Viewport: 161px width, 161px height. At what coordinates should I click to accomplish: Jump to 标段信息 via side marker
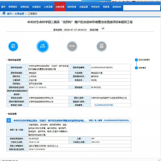coord(140,68)
